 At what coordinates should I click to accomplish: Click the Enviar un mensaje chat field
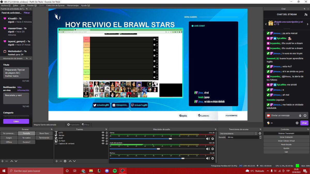(x=287, y=115)
